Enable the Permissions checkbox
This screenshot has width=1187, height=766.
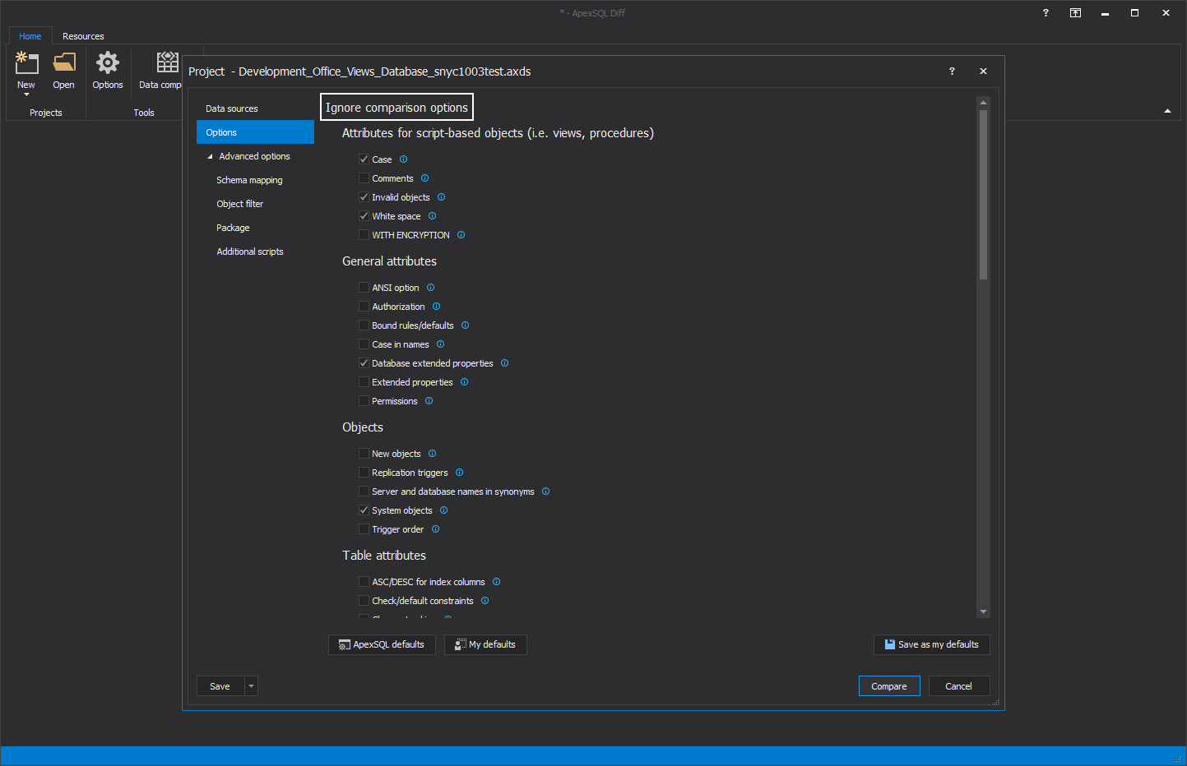364,401
